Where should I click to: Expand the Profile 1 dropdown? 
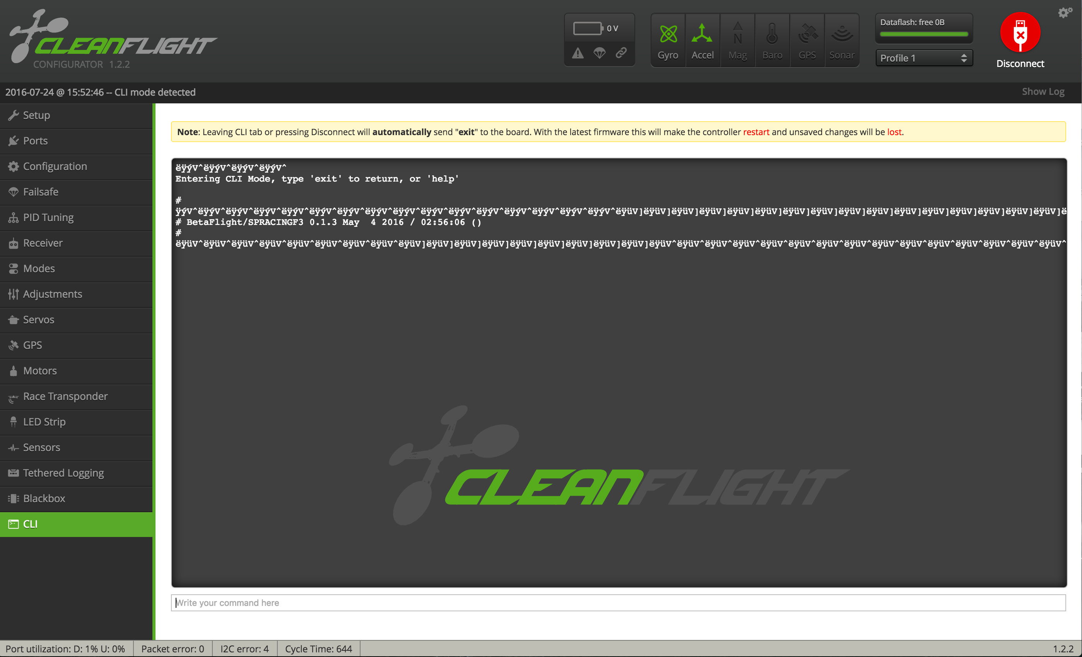923,58
